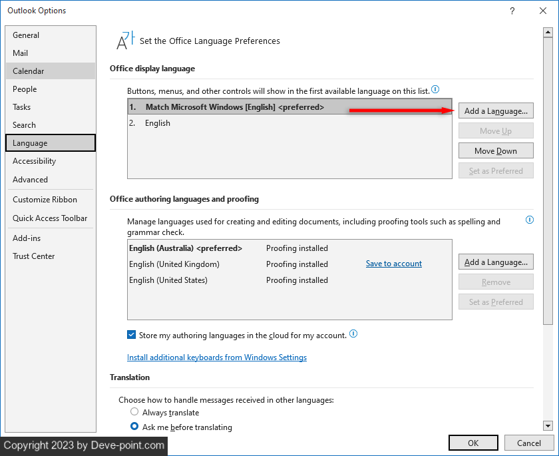Screen dimensions: 559x456
Task: Click Set as Preferred for display language
Action: tap(496, 171)
